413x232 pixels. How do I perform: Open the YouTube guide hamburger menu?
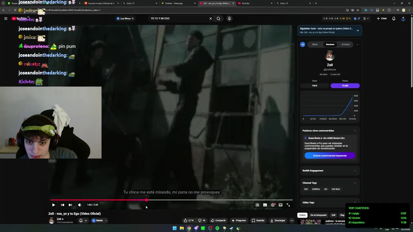(x=5, y=18)
